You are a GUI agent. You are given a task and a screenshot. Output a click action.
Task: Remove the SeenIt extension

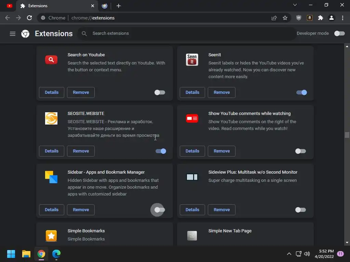tap(221, 92)
